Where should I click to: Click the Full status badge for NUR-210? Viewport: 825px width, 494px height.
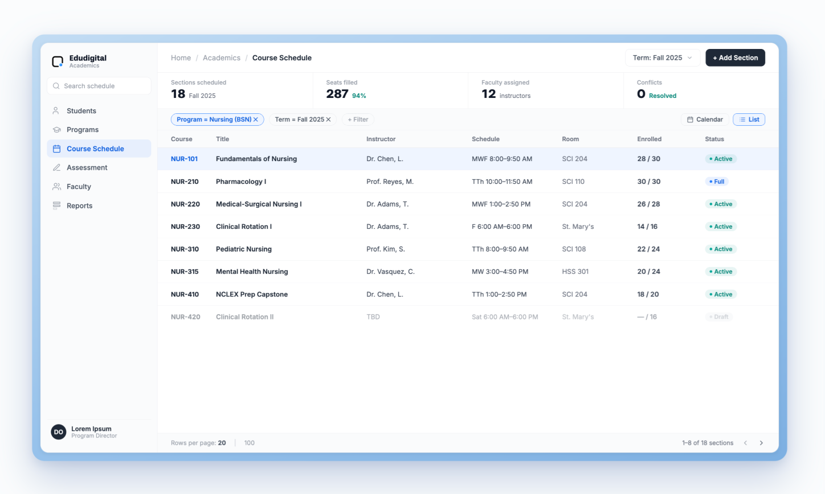point(717,182)
